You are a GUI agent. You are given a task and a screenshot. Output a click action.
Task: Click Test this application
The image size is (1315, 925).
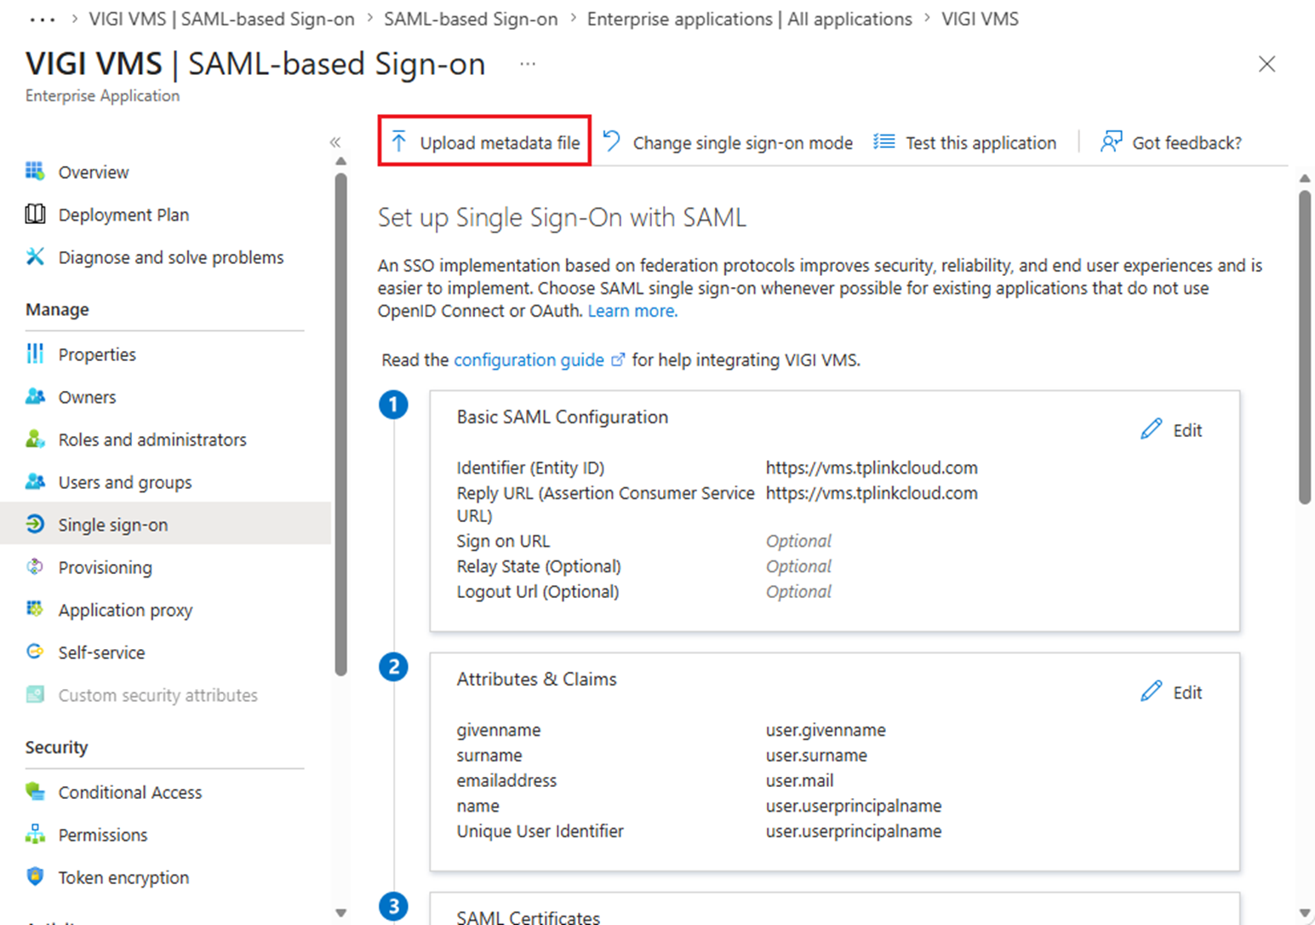click(965, 142)
